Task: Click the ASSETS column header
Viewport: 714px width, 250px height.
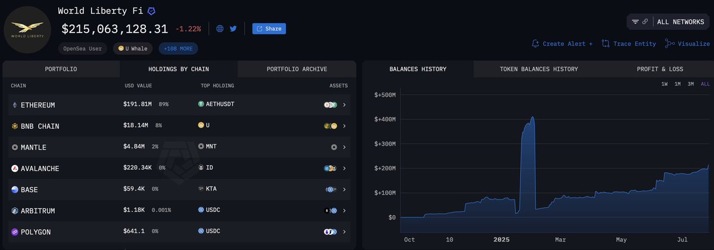Action: coord(338,86)
